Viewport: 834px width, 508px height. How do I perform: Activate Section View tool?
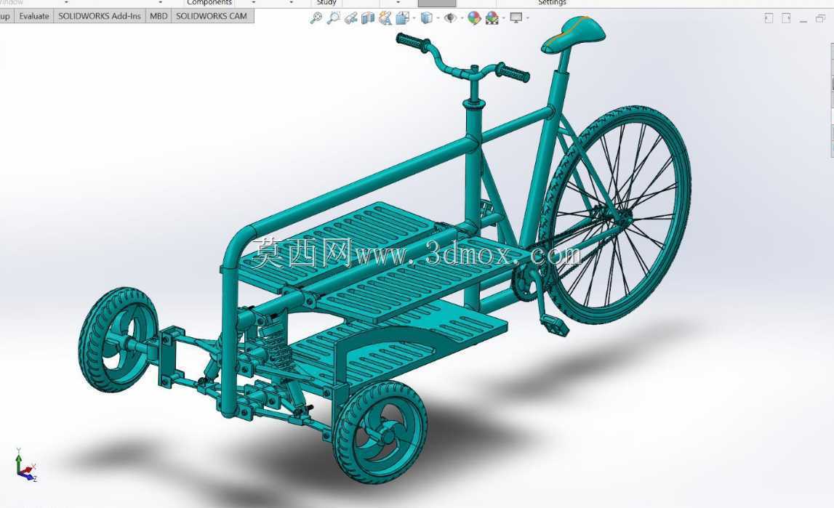point(367,19)
